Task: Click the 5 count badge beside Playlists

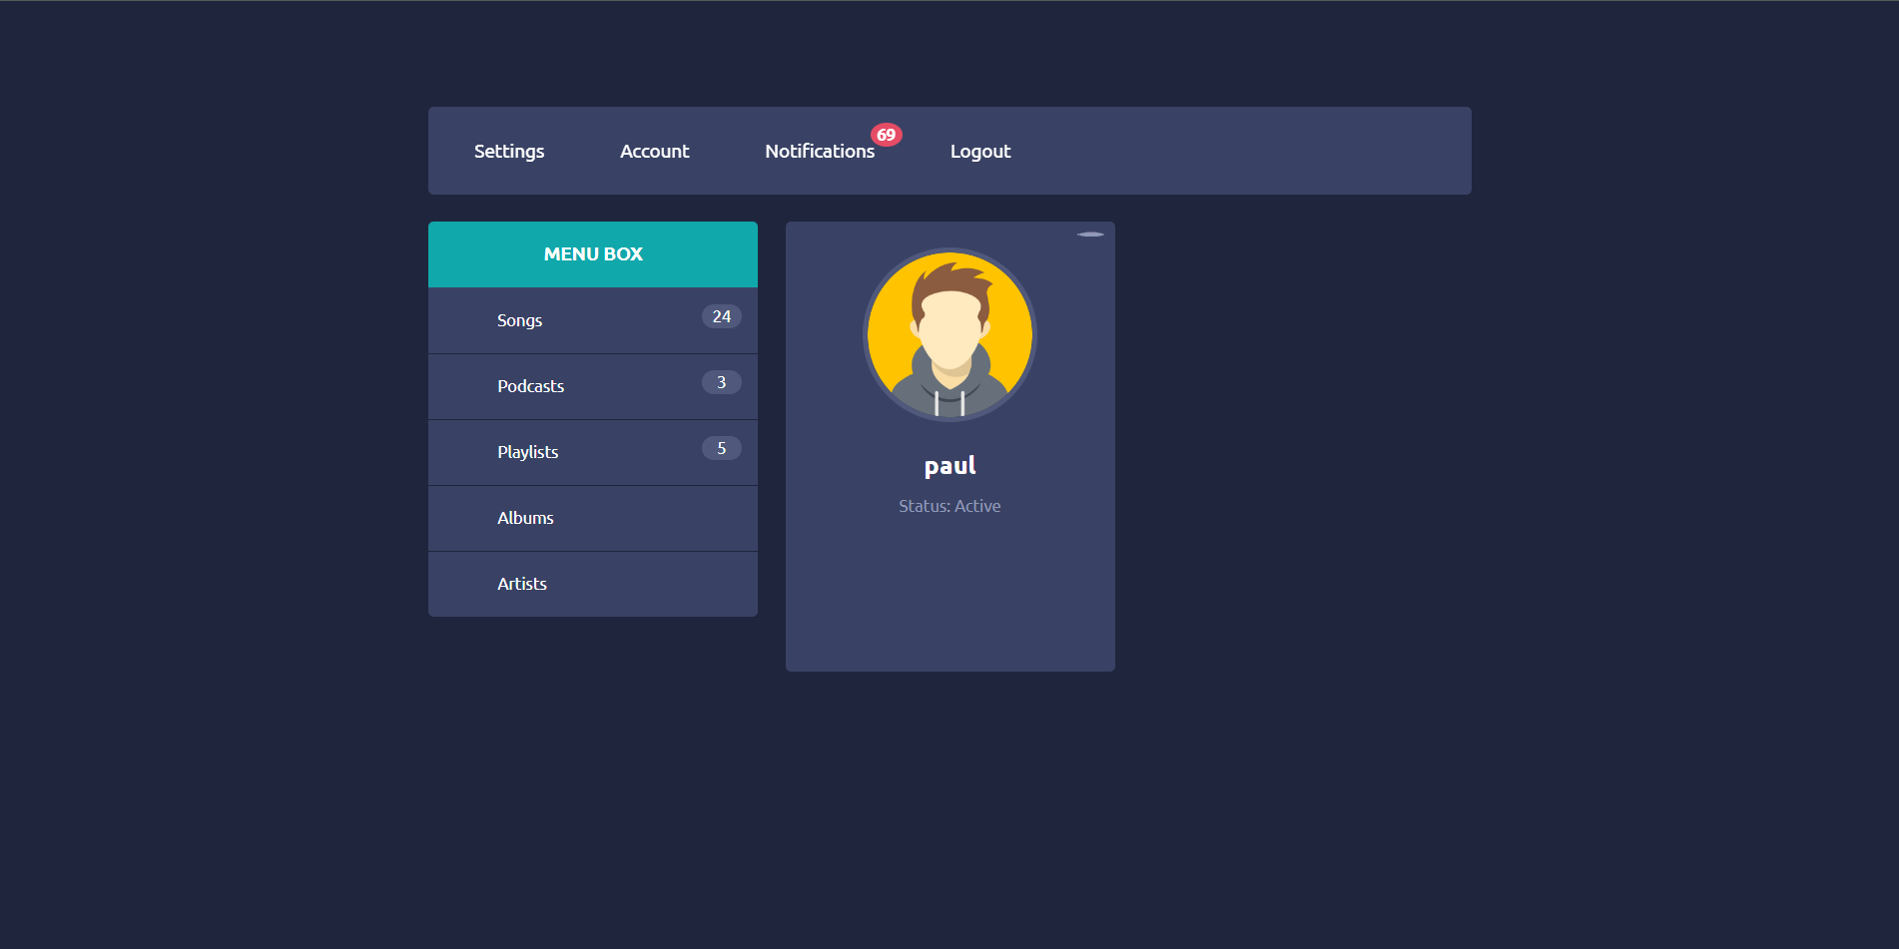Action: [721, 448]
